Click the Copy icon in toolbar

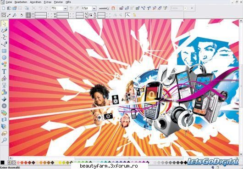27,8
